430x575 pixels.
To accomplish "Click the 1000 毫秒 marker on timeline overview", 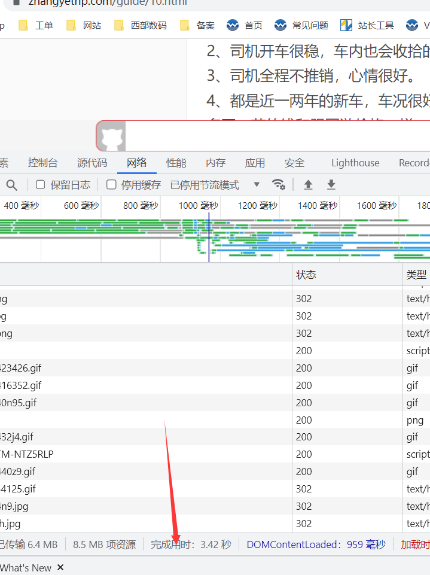I will [x=199, y=206].
